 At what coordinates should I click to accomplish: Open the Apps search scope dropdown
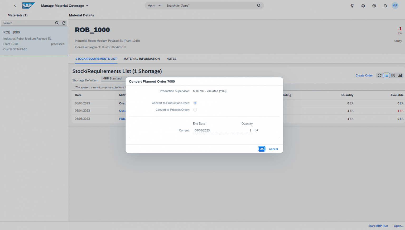point(154,5)
